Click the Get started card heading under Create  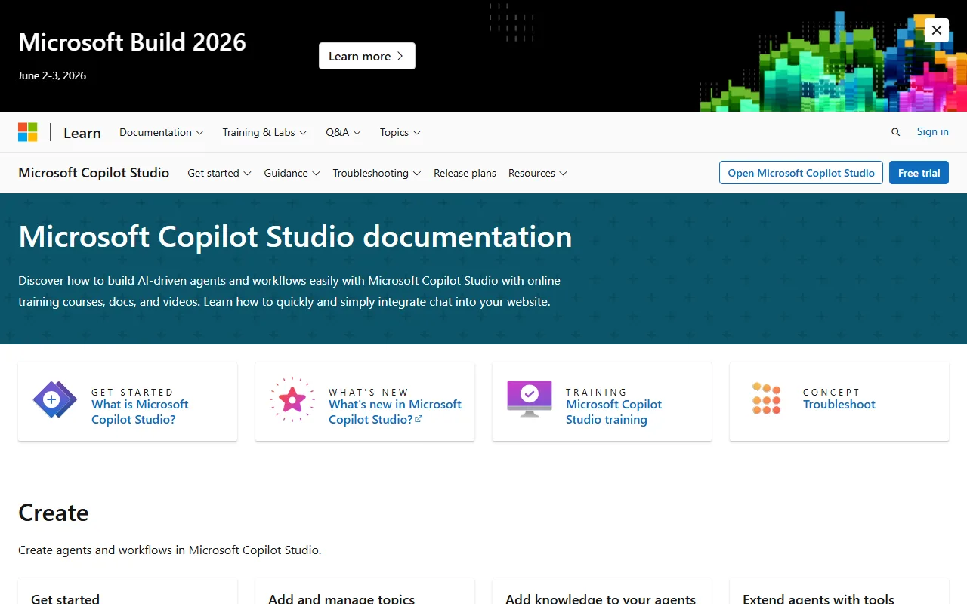pyautogui.click(x=65, y=599)
